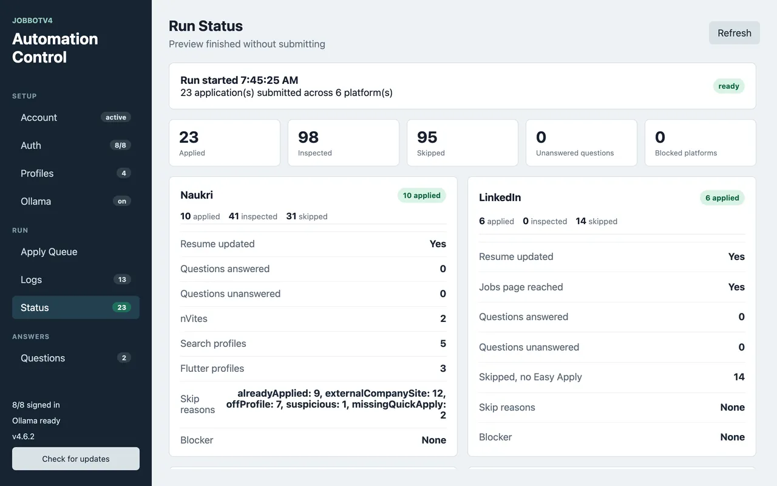Image resolution: width=777 pixels, height=486 pixels.
Task: Click the Unanswered questions summary card
Action: pos(582,143)
